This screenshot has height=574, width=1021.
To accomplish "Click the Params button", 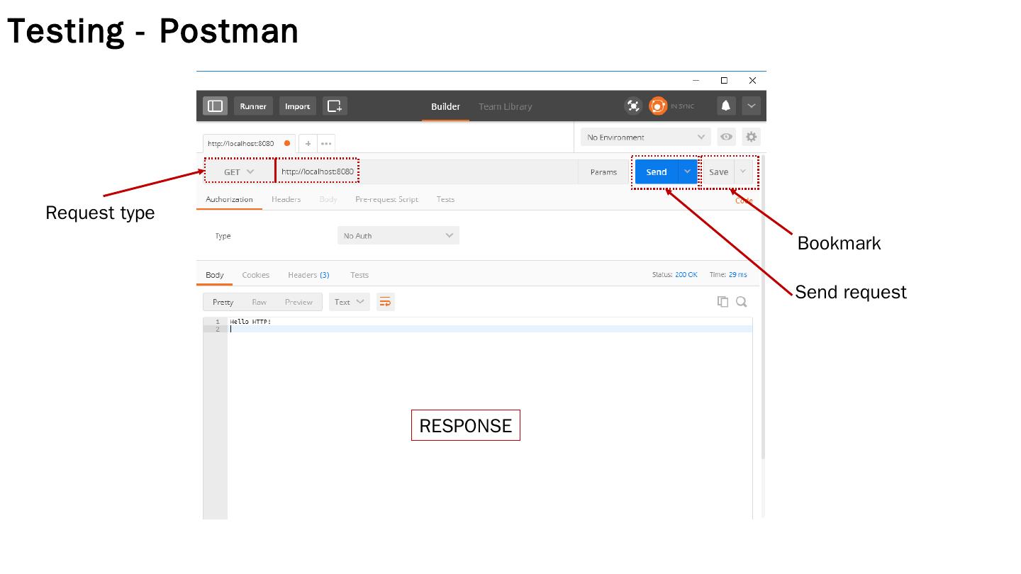I will click(603, 171).
